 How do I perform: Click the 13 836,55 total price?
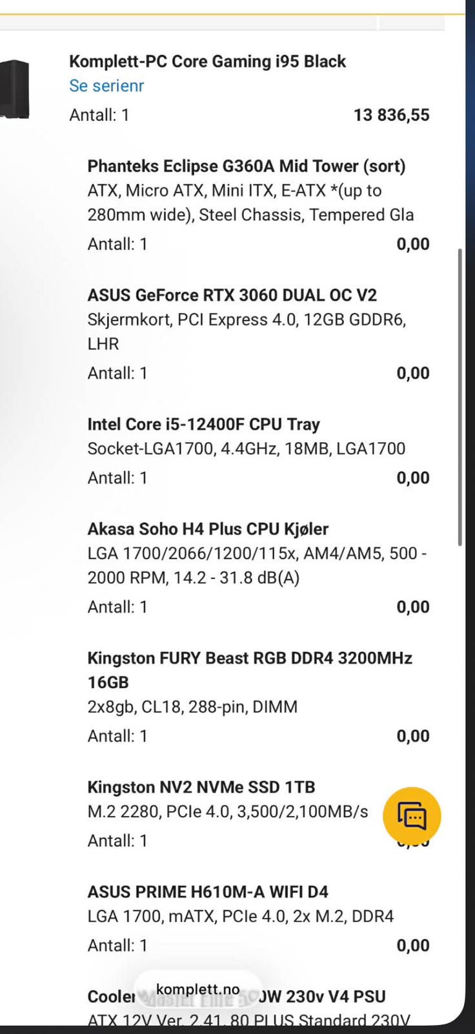point(391,115)
